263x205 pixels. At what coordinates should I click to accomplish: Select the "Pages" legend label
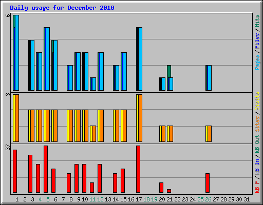(x=257, y=63)
